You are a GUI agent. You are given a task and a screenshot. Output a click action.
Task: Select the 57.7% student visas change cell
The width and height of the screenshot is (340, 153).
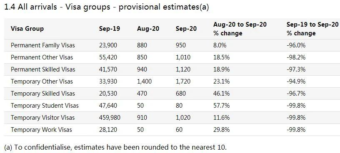pos(220,106)
